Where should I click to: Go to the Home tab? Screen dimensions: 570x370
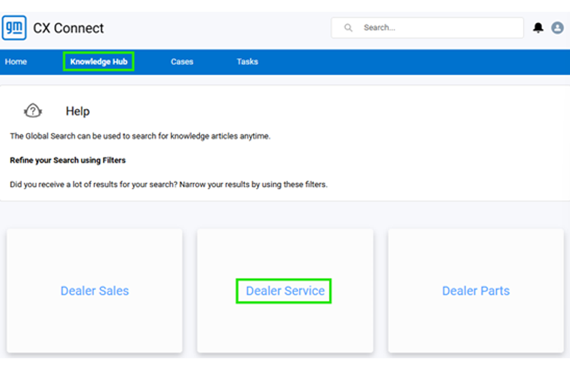tap(16, 62)
